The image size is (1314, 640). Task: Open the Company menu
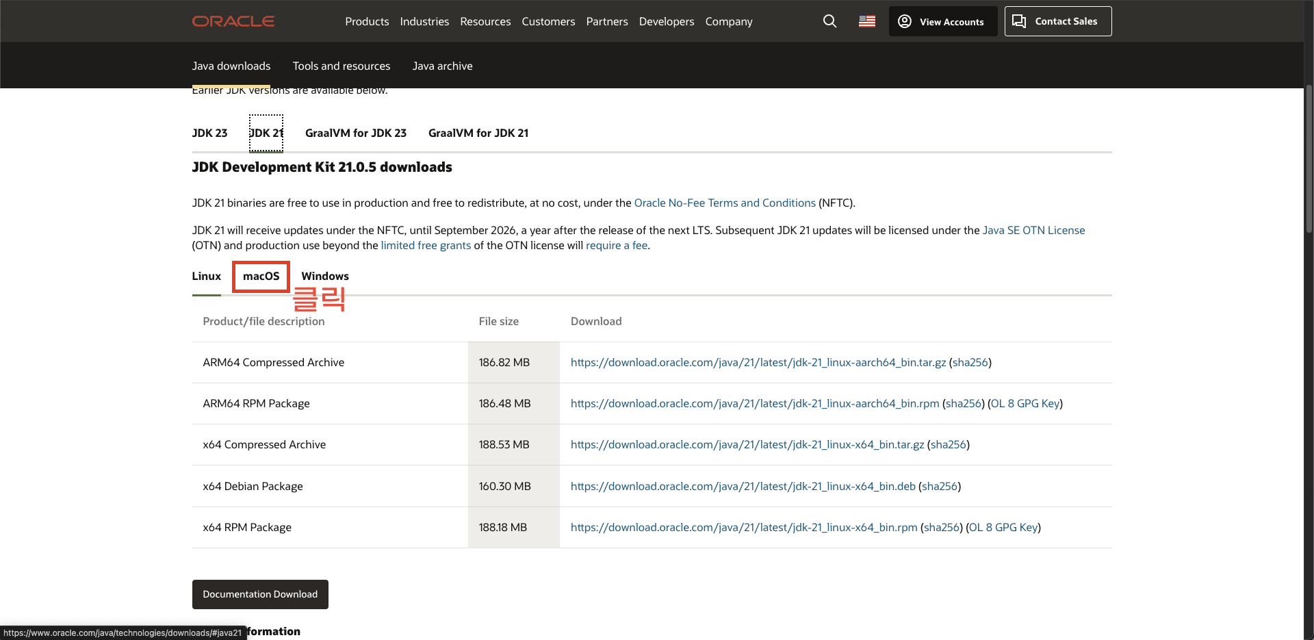tap(729, 21)
